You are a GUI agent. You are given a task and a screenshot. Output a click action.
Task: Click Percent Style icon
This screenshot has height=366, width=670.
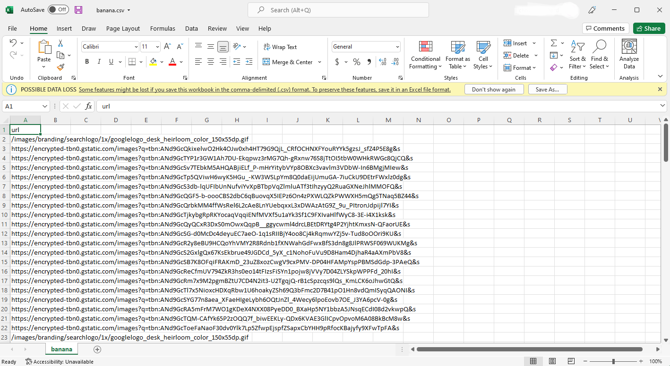(357, 62)
